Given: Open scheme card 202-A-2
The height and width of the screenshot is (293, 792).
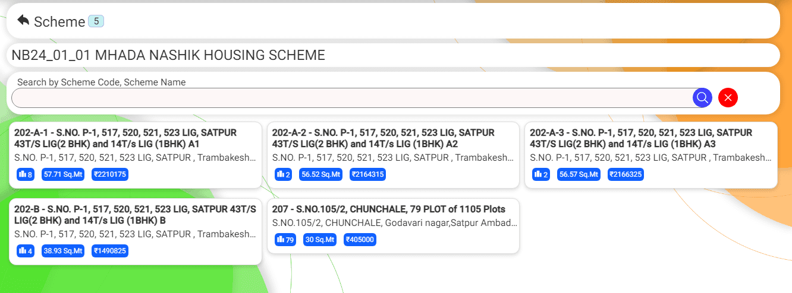Looking at the screenshot, I should [x=393, y=155].
